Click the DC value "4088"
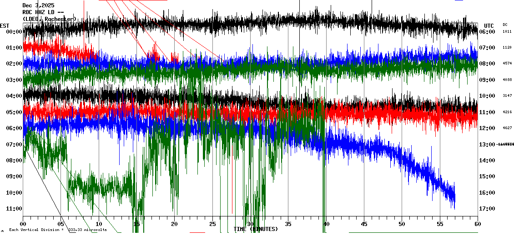 (x=507, y=80)
